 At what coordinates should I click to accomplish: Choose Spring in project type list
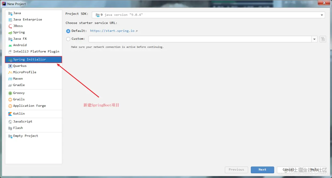coord(33,32)
